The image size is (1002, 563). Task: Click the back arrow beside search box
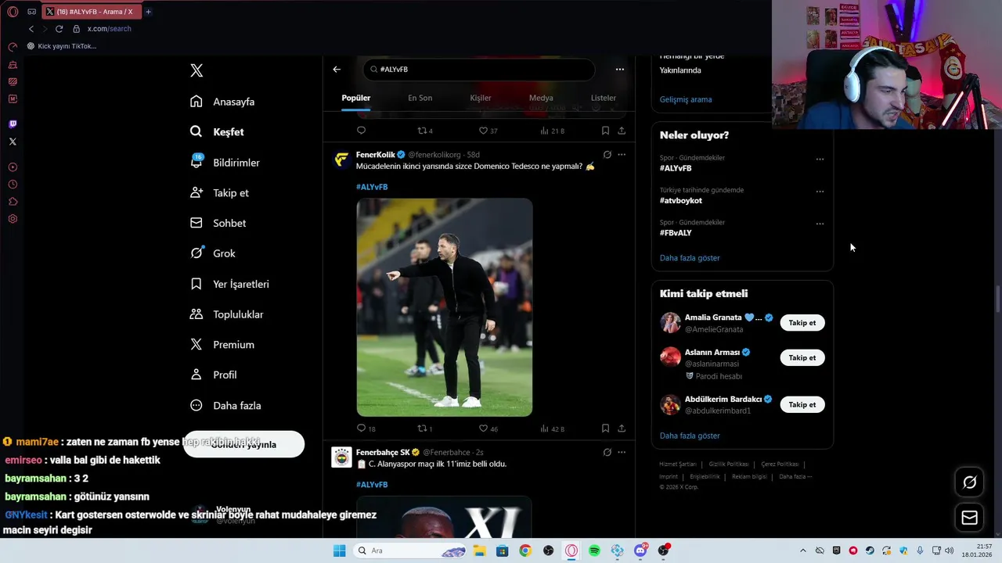337,70
